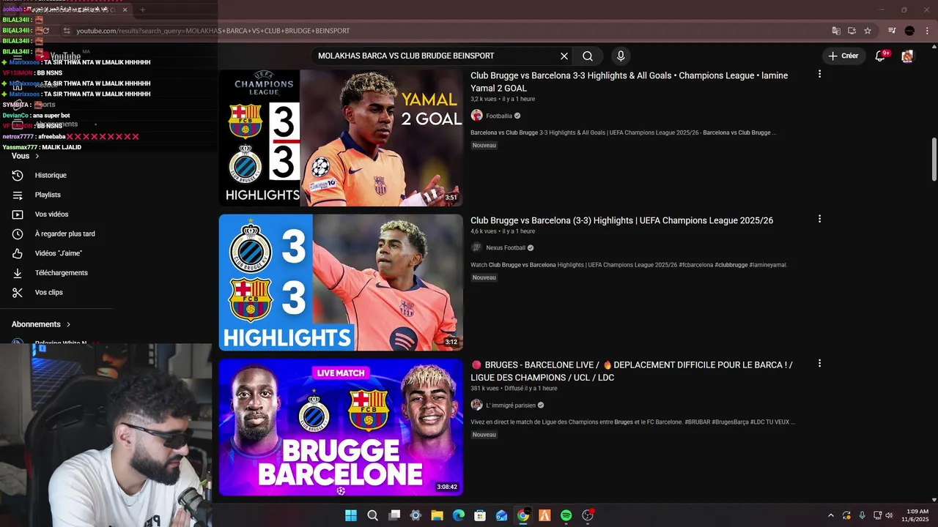This screenshot has width=938, height=527.
Task: Grab the page vertical scrollbar thumb
Action: pos(934,159)
